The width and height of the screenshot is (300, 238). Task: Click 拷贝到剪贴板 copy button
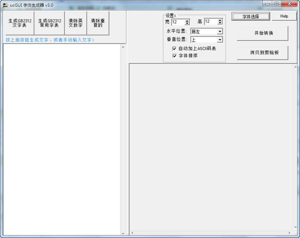(x=262, y=52)
